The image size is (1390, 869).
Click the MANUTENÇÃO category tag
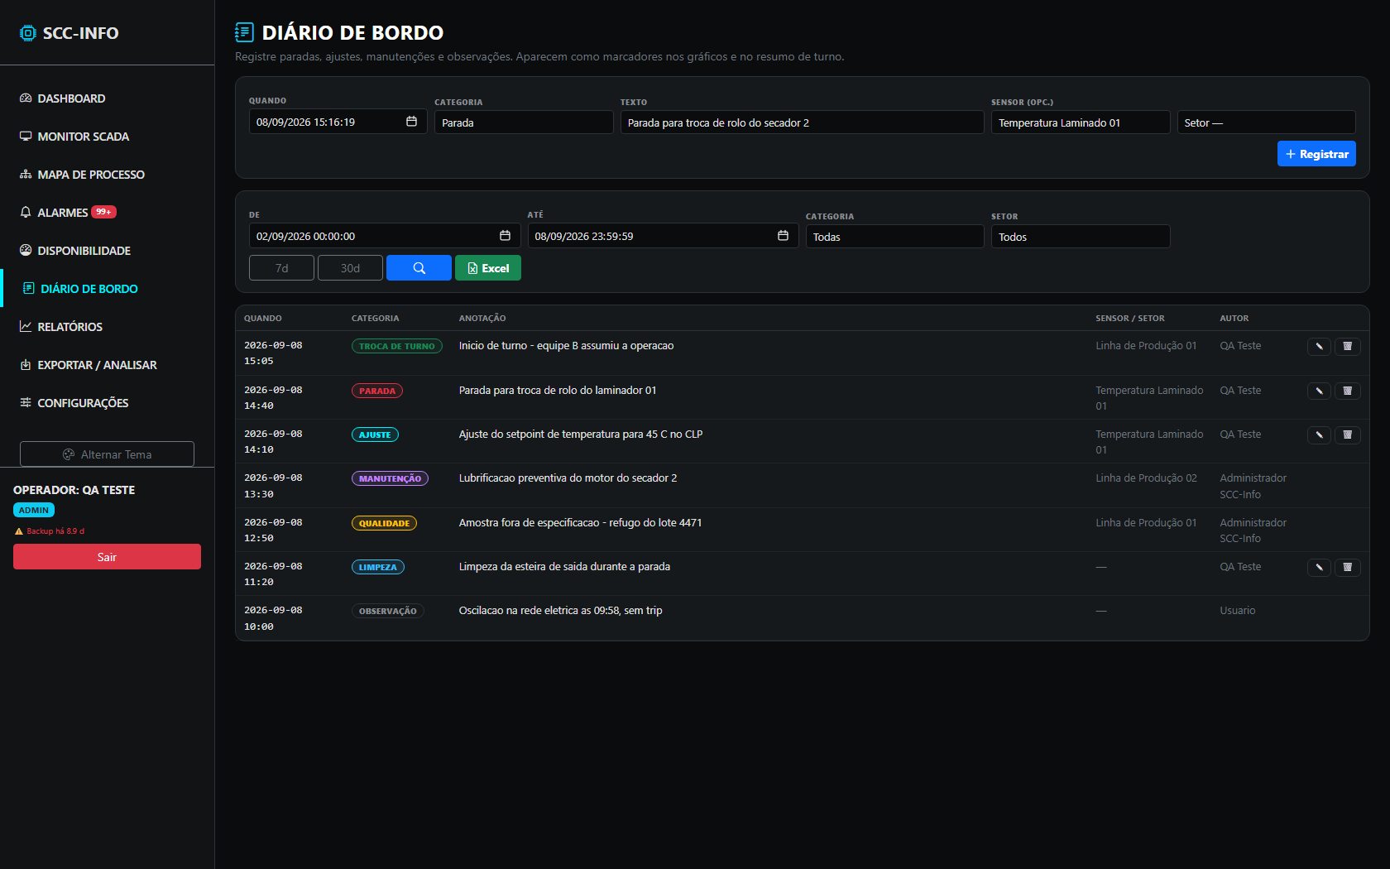[x=390, y=478]
